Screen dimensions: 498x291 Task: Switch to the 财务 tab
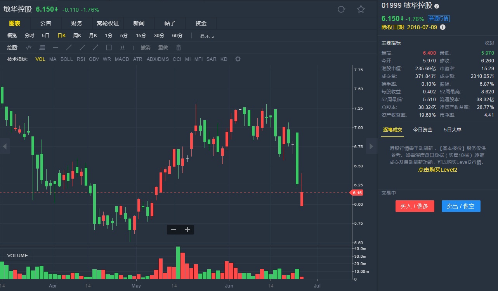pyautogui.click(x=76, y=24)
